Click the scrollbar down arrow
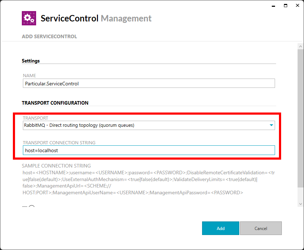Viewport: 304px width, 250px height. (x=300, y=204)
